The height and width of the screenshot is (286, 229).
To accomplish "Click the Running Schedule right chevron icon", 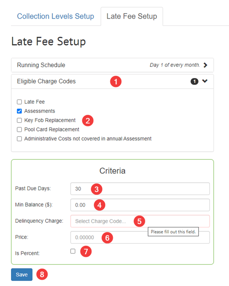I will 205,65.
